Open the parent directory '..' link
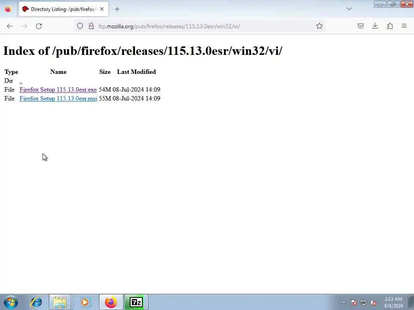 [x=21, y=81]
